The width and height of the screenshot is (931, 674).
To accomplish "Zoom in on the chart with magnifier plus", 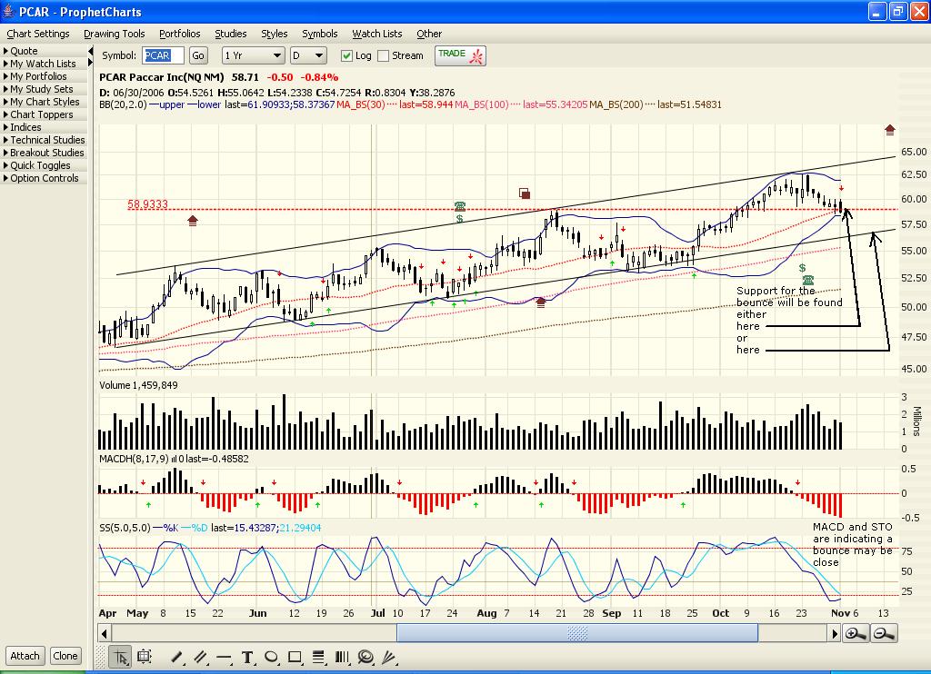I will [856, 634].
